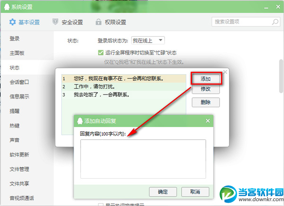Viewport: 284px width, 206px height.
Task: Click the 修改 button
Action: [205, 89]
